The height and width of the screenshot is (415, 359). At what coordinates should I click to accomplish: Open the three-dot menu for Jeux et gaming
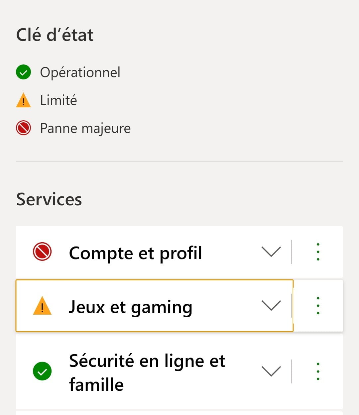[318, 306]
